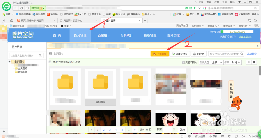Screen dimensions: 261x139
Task: Go to page 3 in pagination
Action: 110,130
